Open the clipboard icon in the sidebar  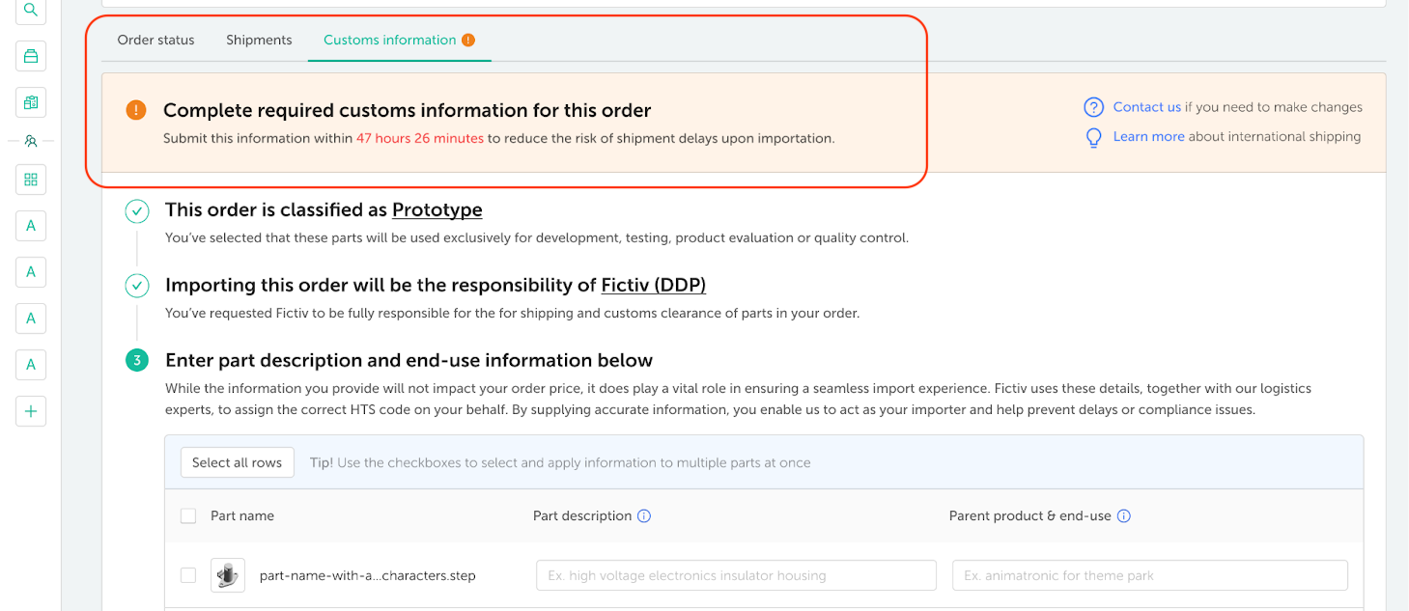click(31, 102)
